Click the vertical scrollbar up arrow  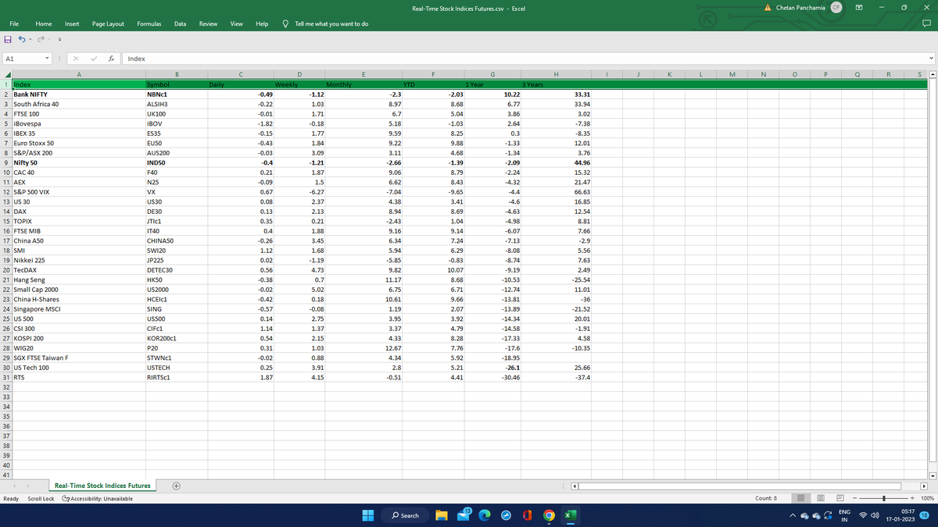coord(933,74)
